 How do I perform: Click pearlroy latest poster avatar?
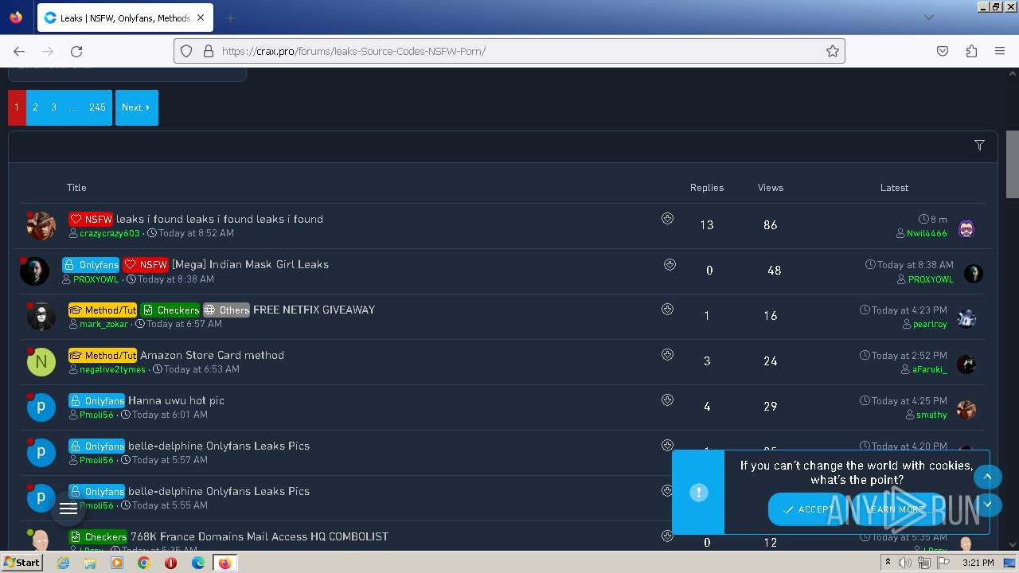click(966, 319)
